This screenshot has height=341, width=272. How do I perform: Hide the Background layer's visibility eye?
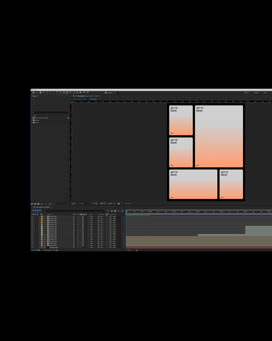tap(32, 247)
